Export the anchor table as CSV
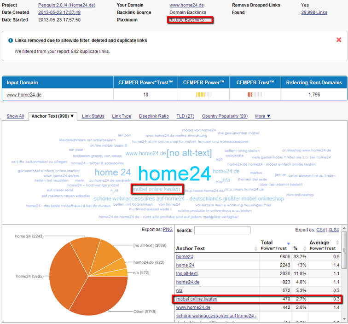Viewport: 348px width, 324px height. [x=321, y=230]
